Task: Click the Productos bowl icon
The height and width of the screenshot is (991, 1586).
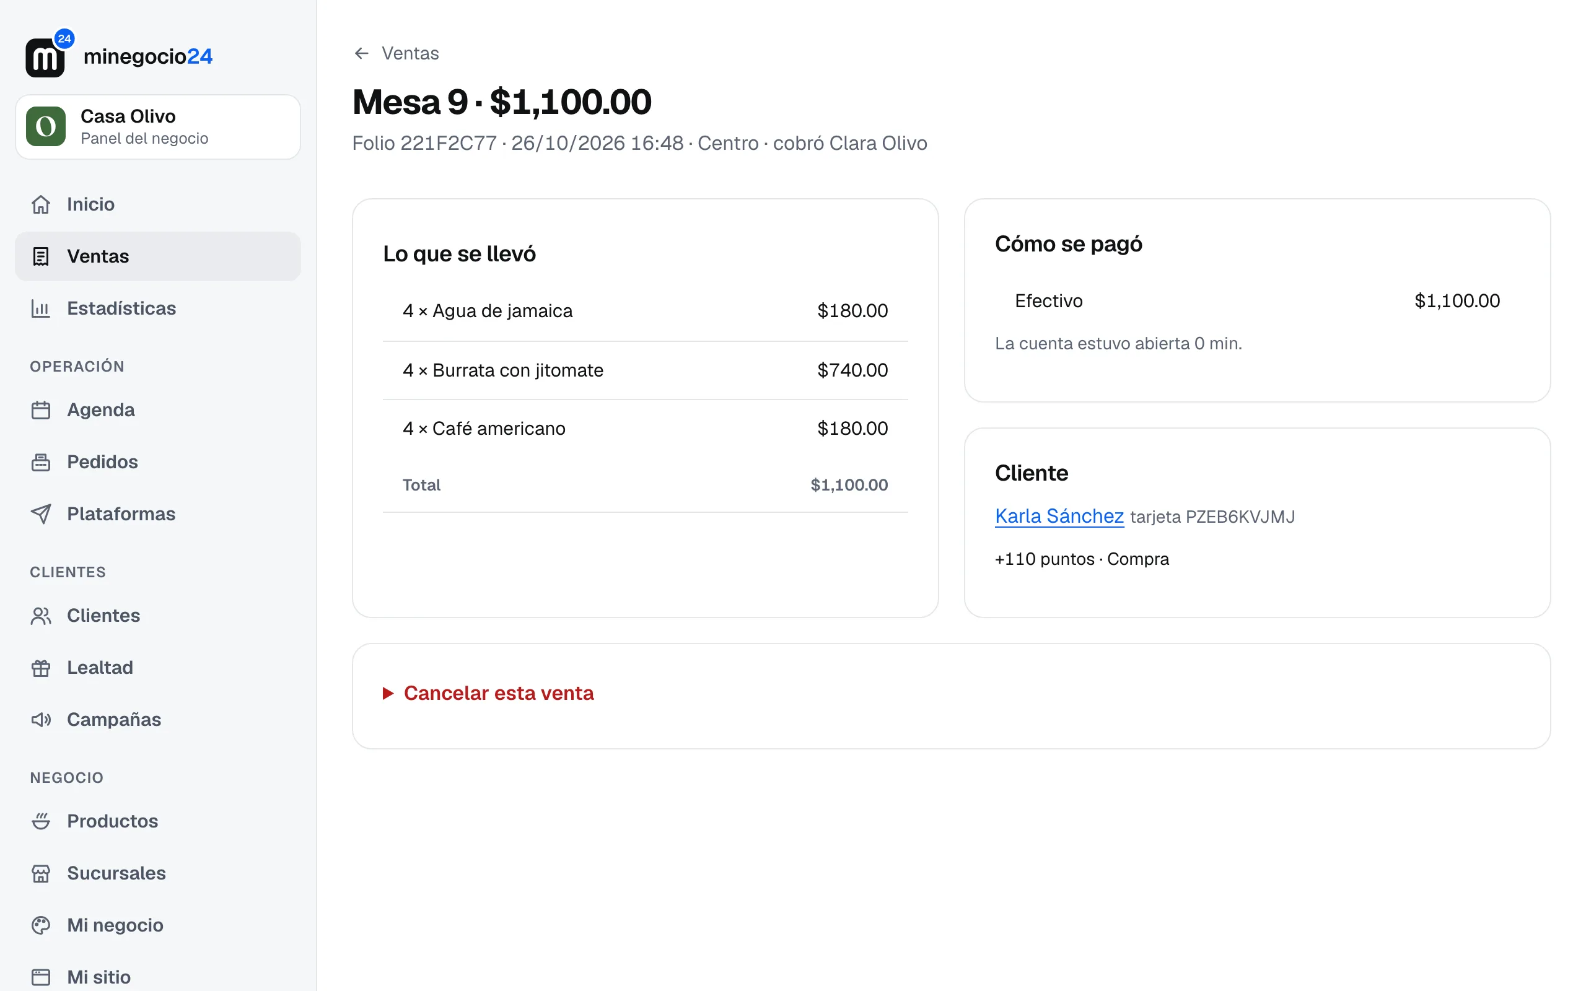Action: coord(41,821)
